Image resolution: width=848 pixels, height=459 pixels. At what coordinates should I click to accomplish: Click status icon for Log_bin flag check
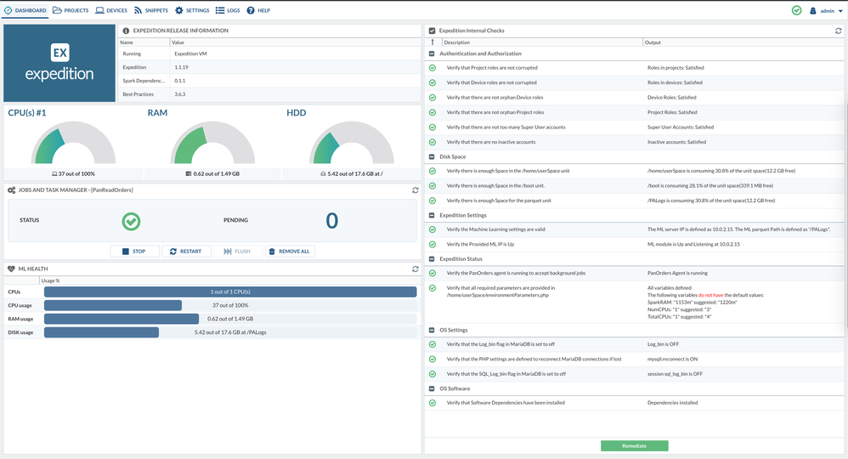click(x=432, y=344)
